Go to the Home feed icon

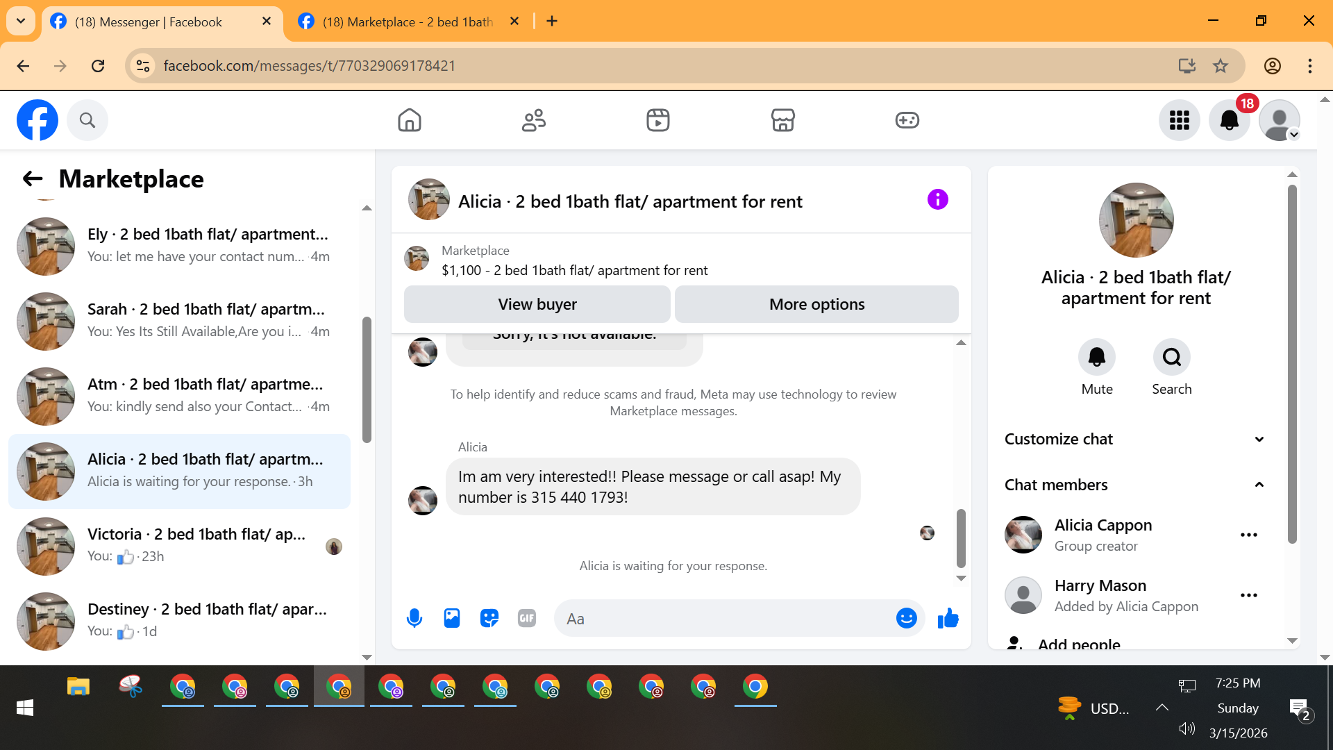[x=410, y=120]
